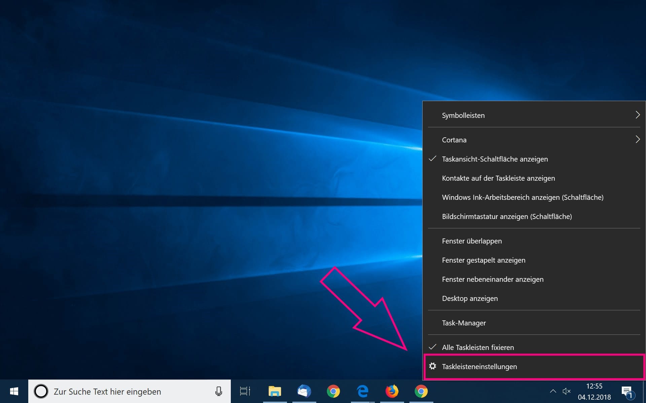Toggle Alle Taskleisten fixieren
646x403 pixels.
(x=478, y=348)
